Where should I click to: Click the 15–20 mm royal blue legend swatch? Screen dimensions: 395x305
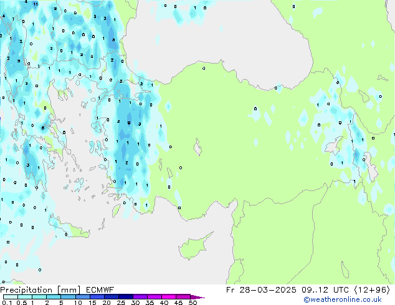(97, 297)
